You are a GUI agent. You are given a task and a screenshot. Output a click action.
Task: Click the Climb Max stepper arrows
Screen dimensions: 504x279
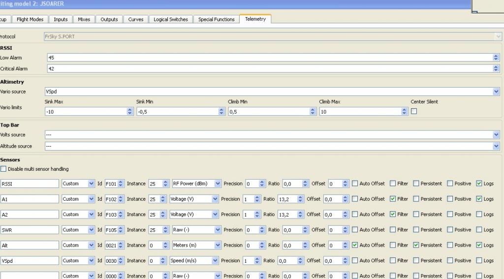click(x=405, y=112)
